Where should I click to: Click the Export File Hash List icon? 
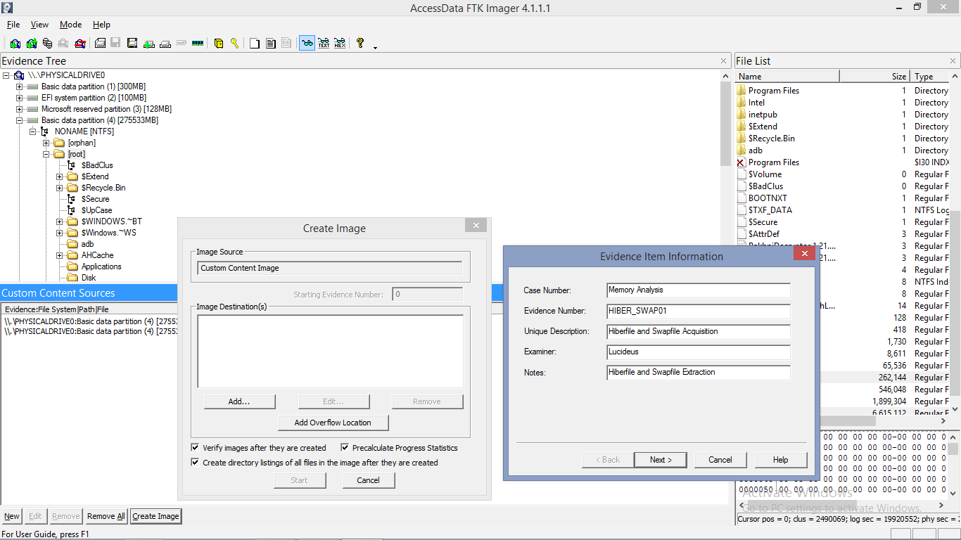[271, 43]
